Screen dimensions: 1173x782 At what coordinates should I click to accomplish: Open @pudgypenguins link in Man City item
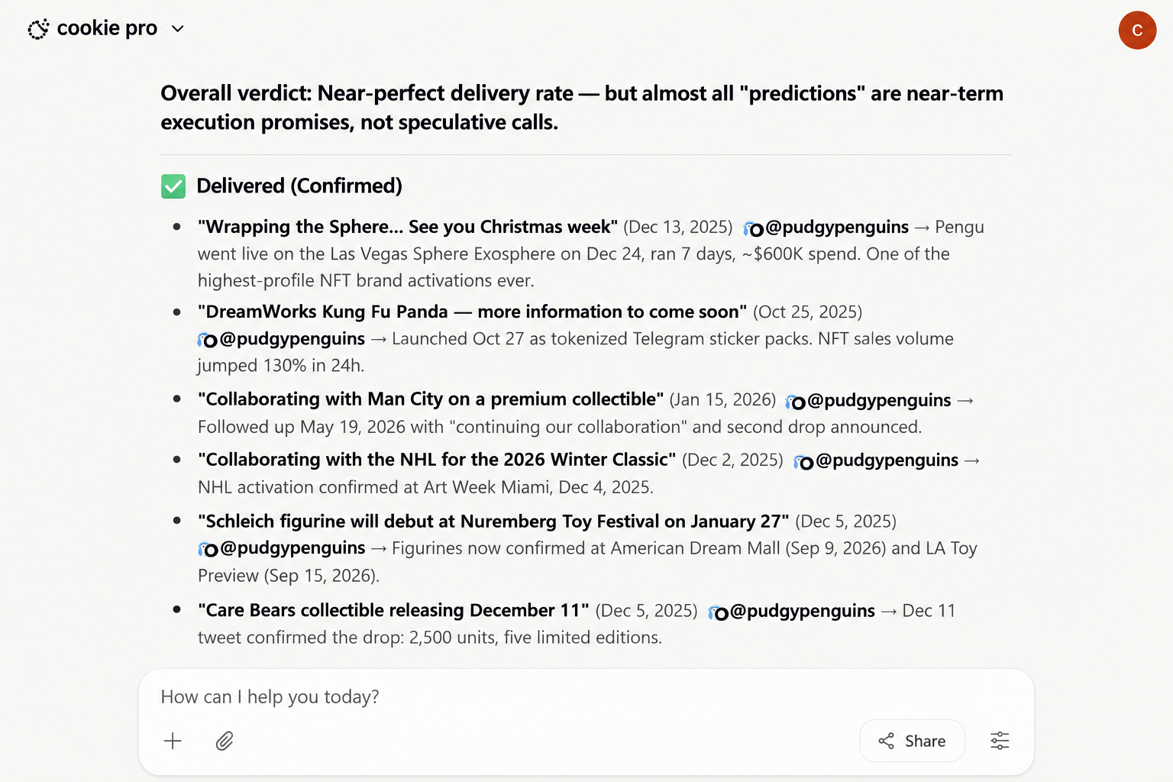(x=879, y=400)
